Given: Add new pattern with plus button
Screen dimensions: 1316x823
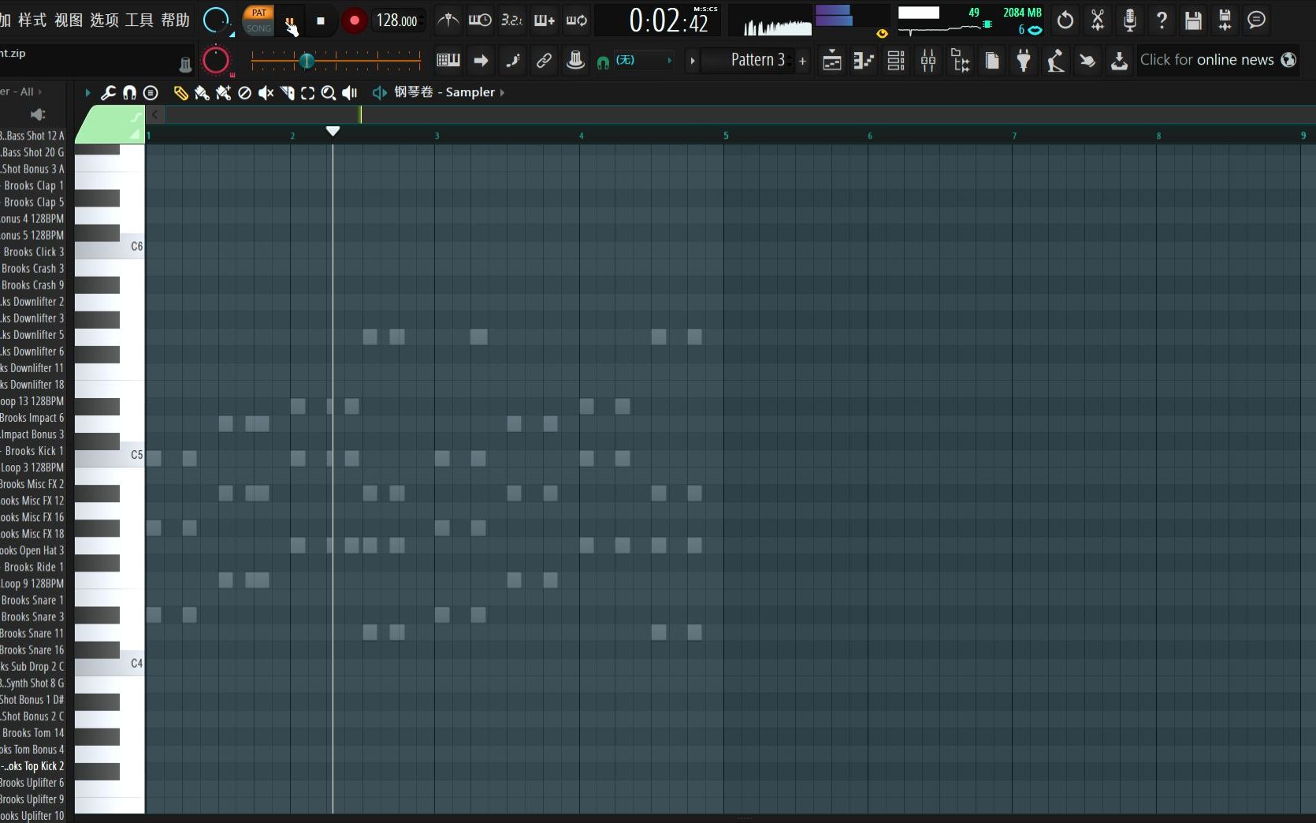Looking at the screenshot, I should click(802, 61).
